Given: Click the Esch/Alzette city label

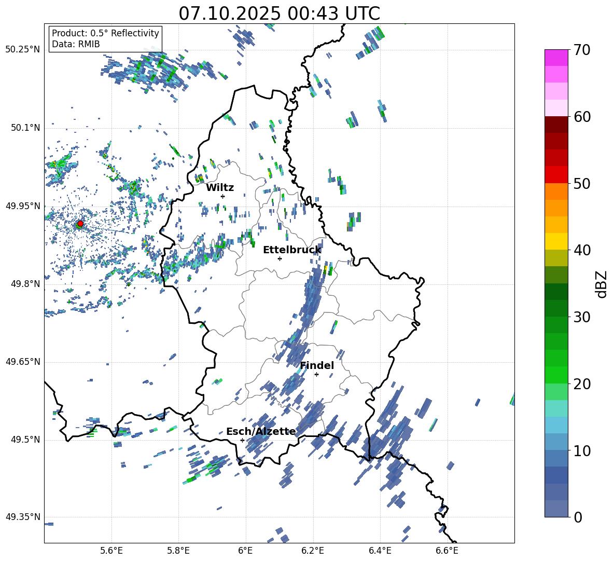Looking at the screenshot, I should (x=261, y=432).
